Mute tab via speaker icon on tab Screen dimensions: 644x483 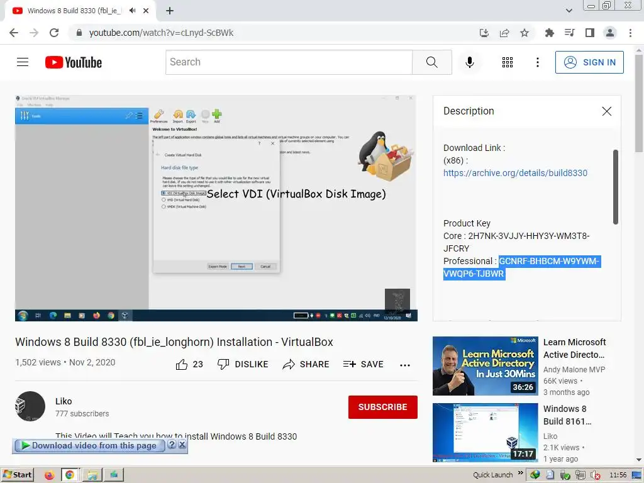[132, 11]
